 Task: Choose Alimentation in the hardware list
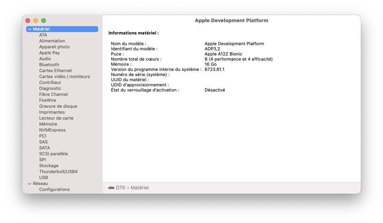[x=52, y=41]
